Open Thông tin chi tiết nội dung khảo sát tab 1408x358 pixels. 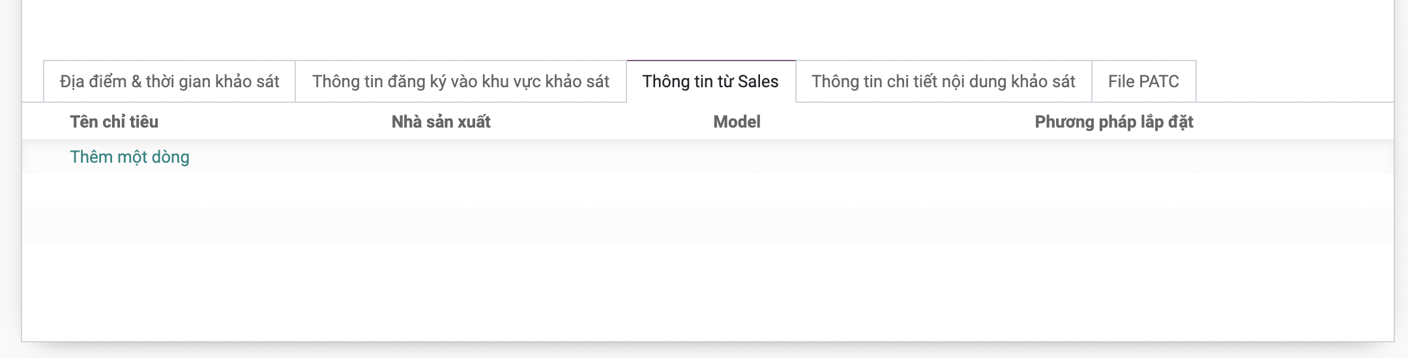(943, 81)
